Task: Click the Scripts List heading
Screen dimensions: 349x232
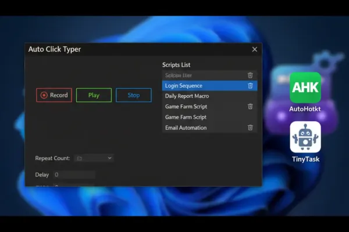Action: pos(176,65)
